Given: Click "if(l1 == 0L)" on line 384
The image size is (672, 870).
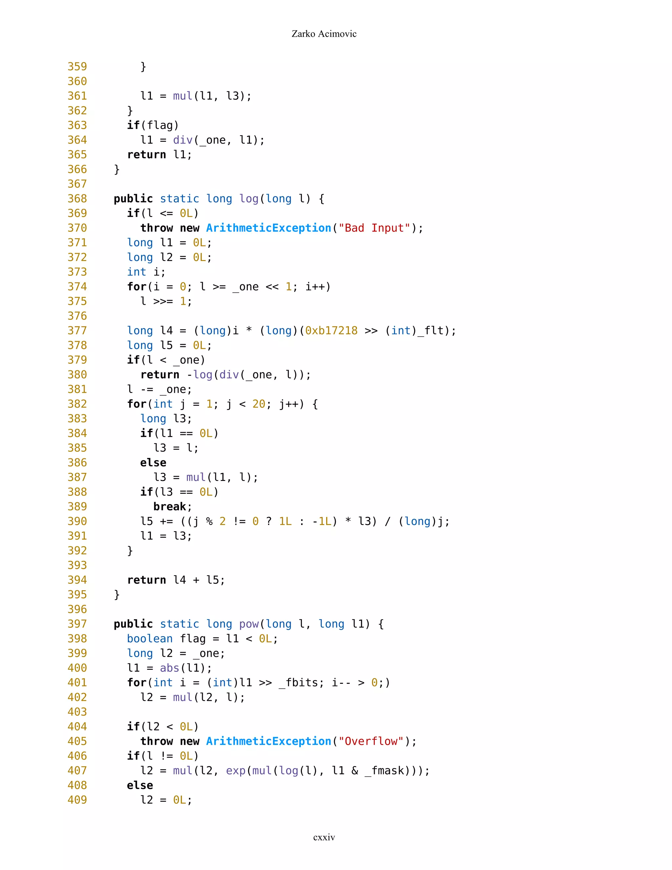Looking at the screenshot, I should [x=179, y=433].
